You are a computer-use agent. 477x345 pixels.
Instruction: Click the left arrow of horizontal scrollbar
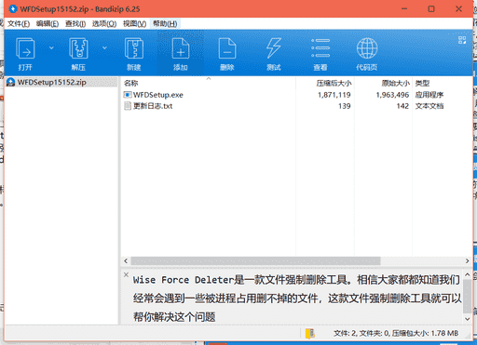click(x=126, y=261)
